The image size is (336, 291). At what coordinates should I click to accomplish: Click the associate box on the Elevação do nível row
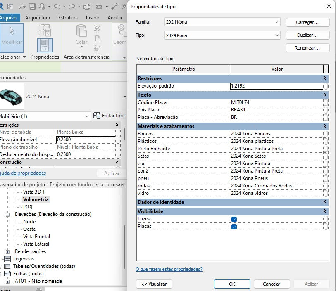coord(118,140)
